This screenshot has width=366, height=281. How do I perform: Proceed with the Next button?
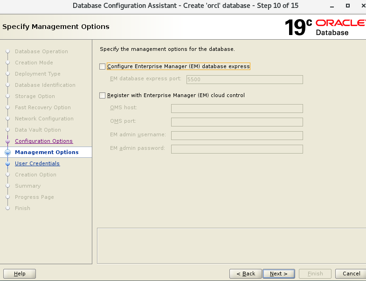tap(279, 274)
